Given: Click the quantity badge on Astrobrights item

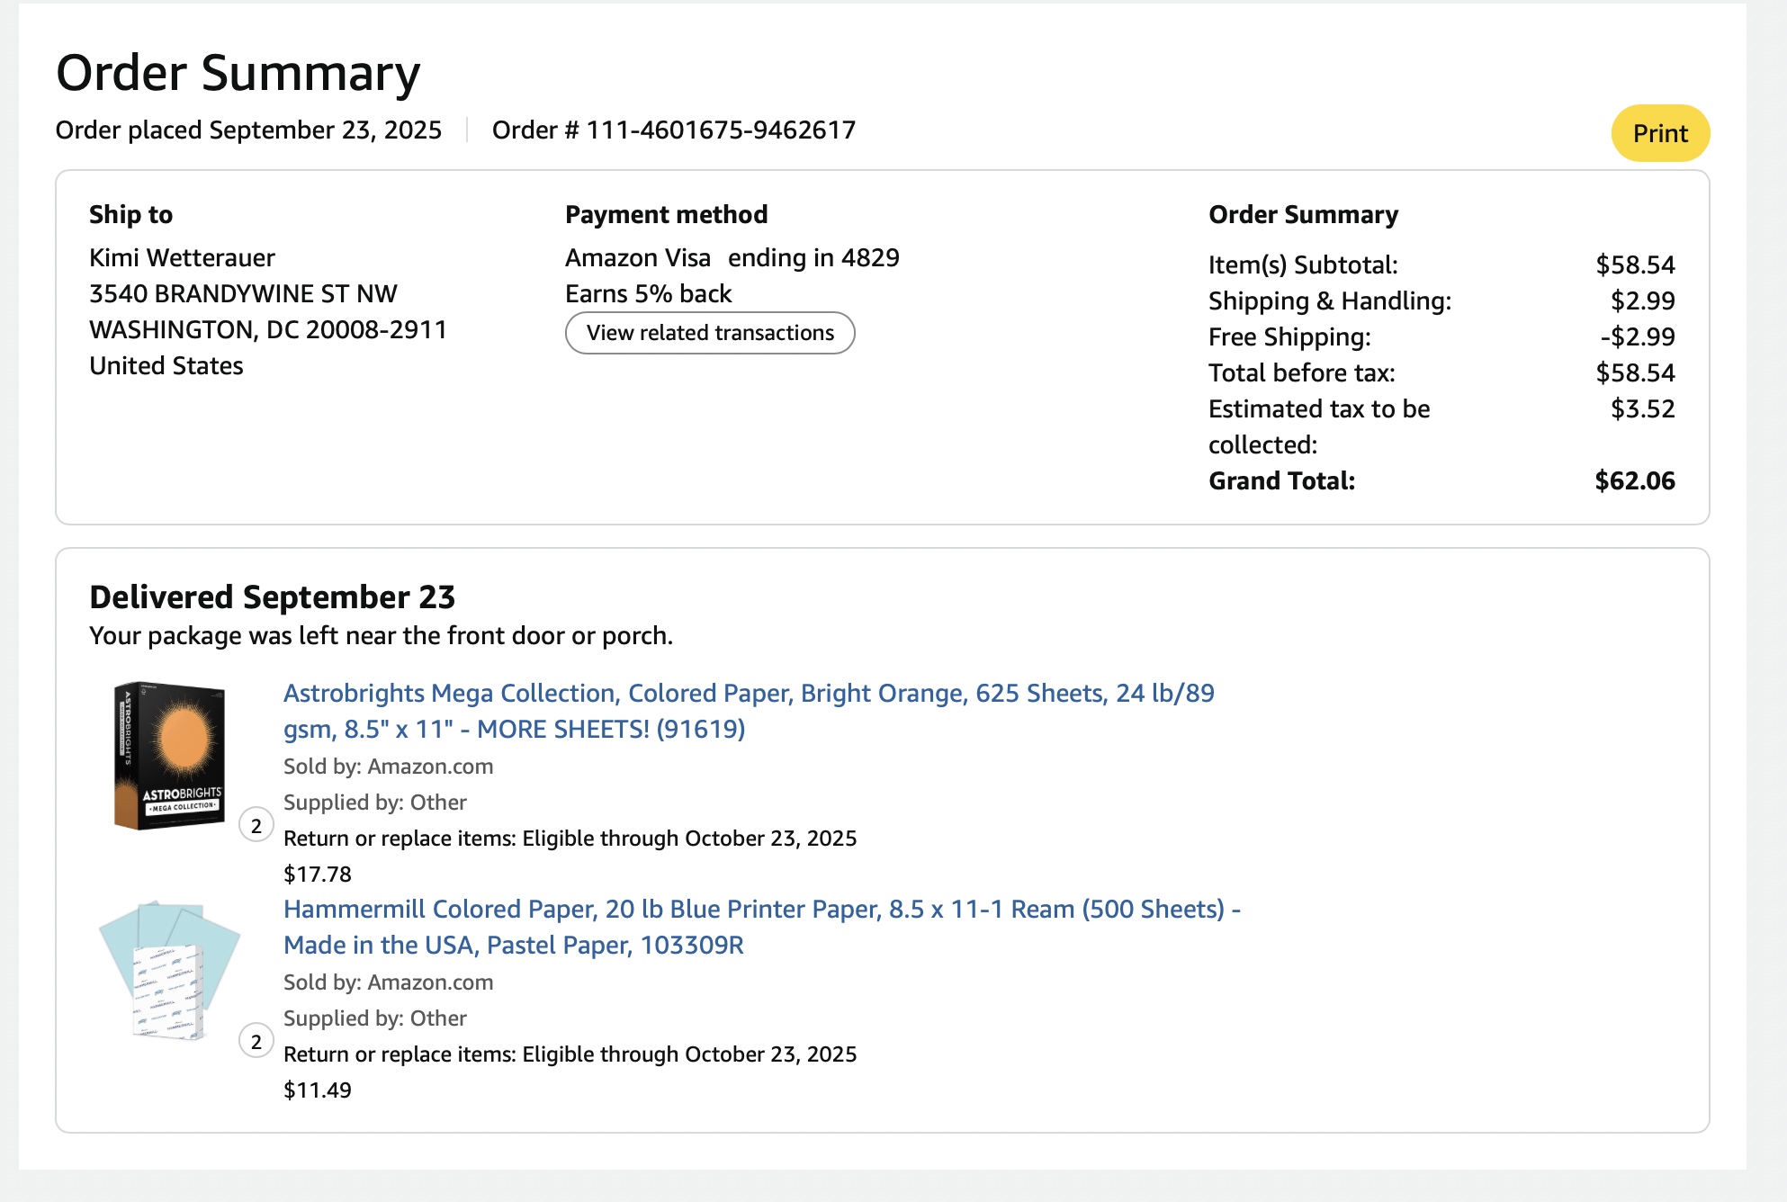Looking at the screenshot, I should (x=256, y=825).
